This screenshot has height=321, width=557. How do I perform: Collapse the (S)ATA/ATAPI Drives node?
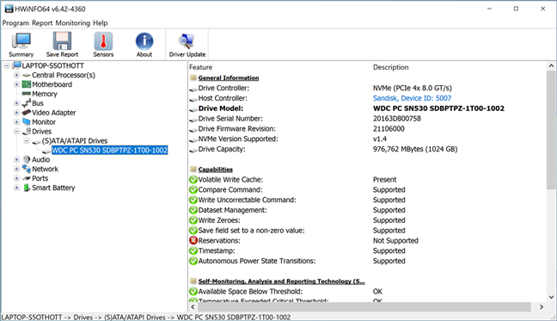27,141
